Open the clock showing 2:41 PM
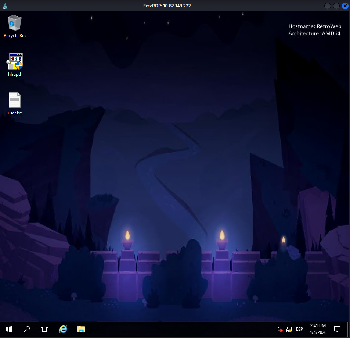Image resolution: width=350 pixels, height=338 pixels. point(318,329)
